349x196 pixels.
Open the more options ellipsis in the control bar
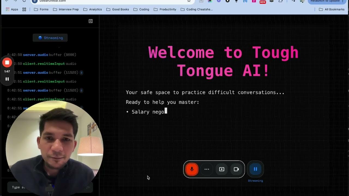pyautogui.click(x=207, y=169)
